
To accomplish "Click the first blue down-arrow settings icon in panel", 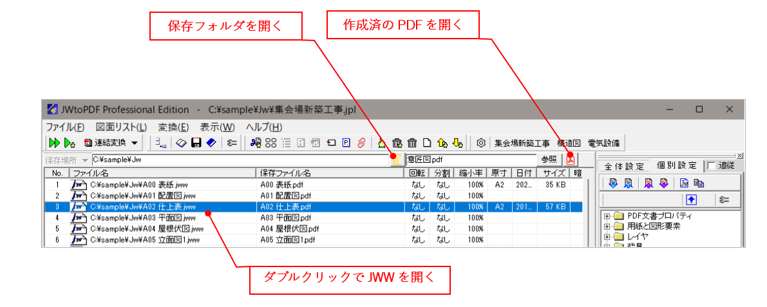I will point(613,183).
